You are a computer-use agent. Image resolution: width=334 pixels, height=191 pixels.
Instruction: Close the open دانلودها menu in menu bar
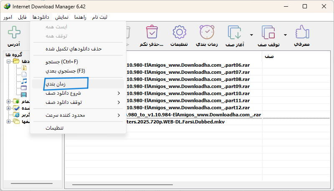[x=40, y=17]
